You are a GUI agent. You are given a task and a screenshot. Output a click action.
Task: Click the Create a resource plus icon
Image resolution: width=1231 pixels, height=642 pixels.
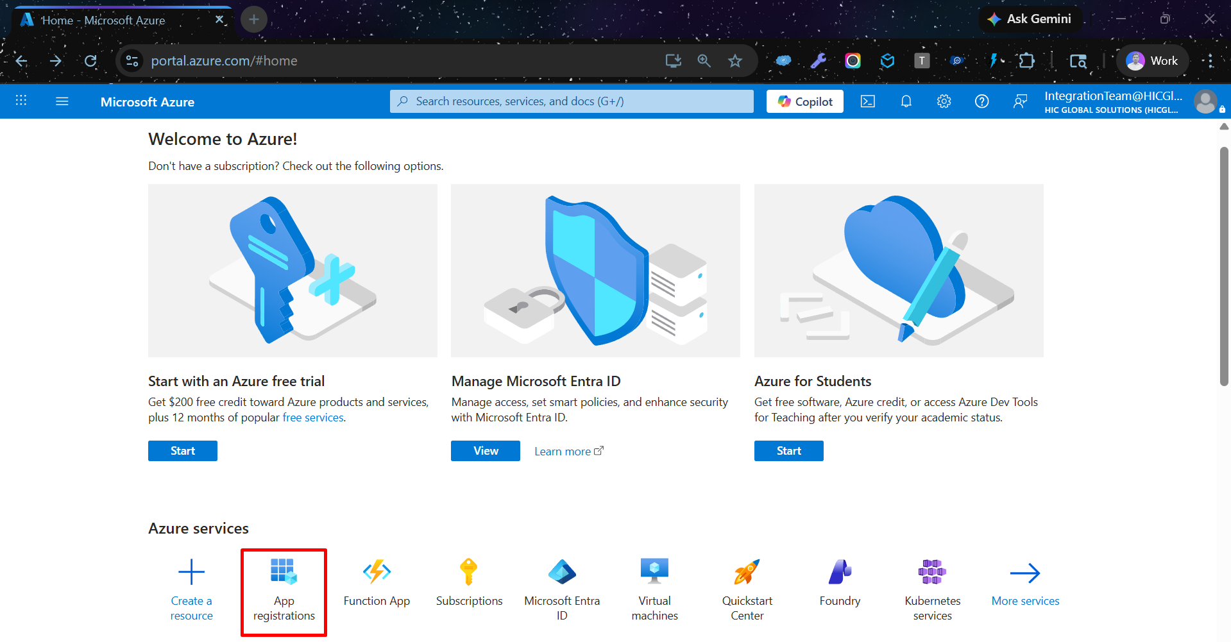pyautogui.click(x=191, y=572)
